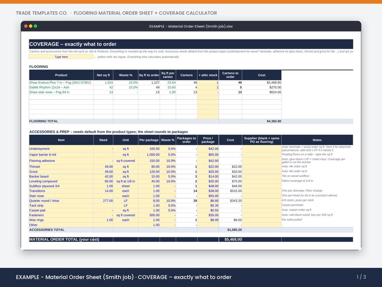Select the 'Tack strip' item cell
The width and height of the screenshot is (382, 287).
tap(61, 206)
